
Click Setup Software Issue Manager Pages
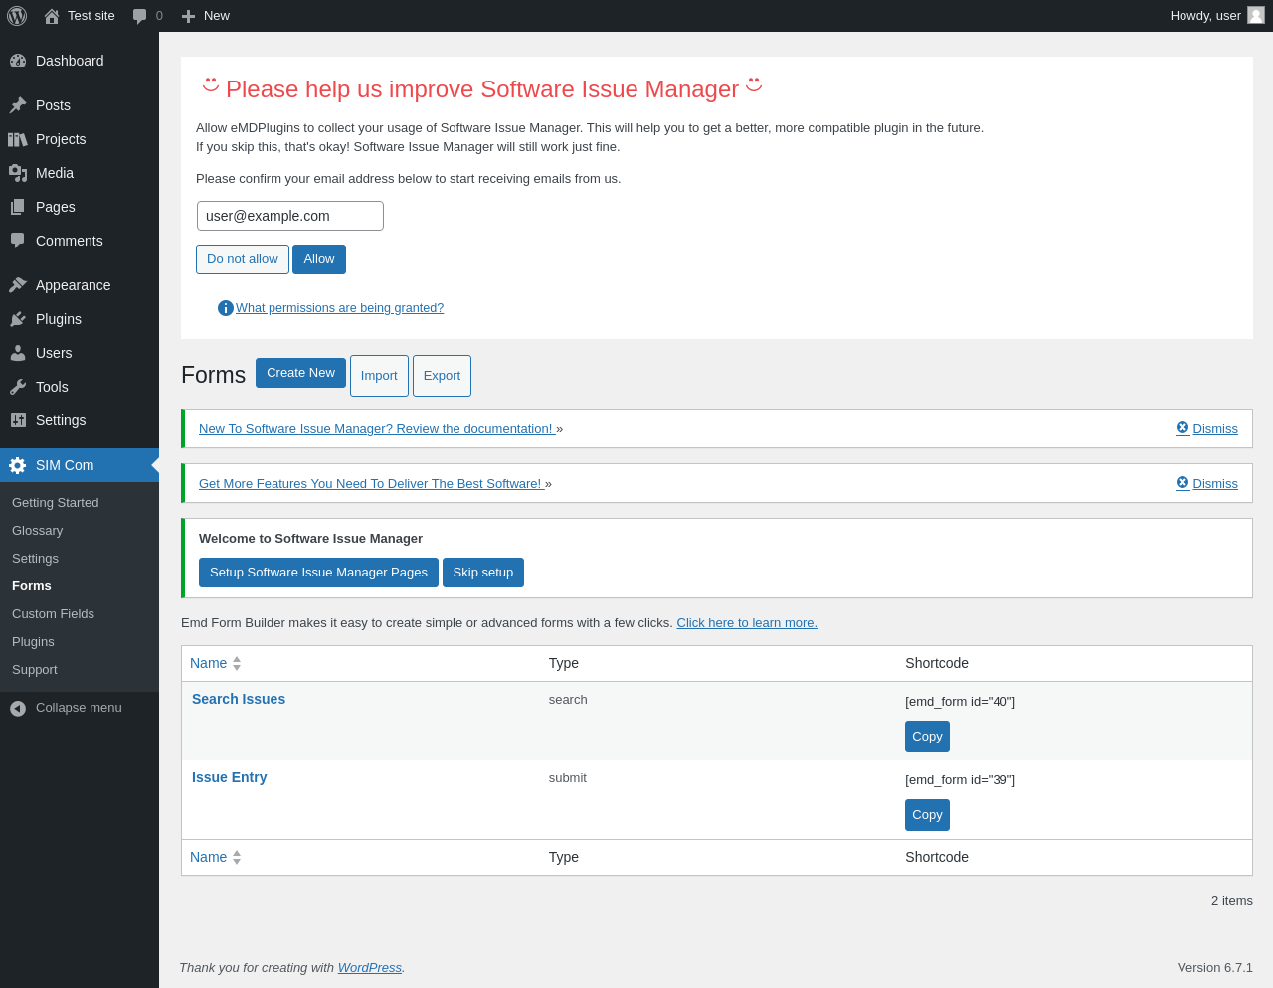(318, 573)
